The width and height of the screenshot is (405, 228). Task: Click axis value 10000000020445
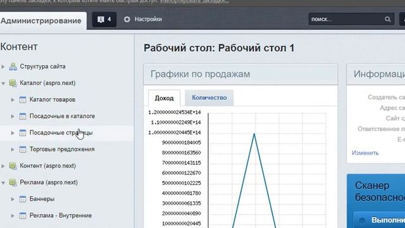[182, 224]
